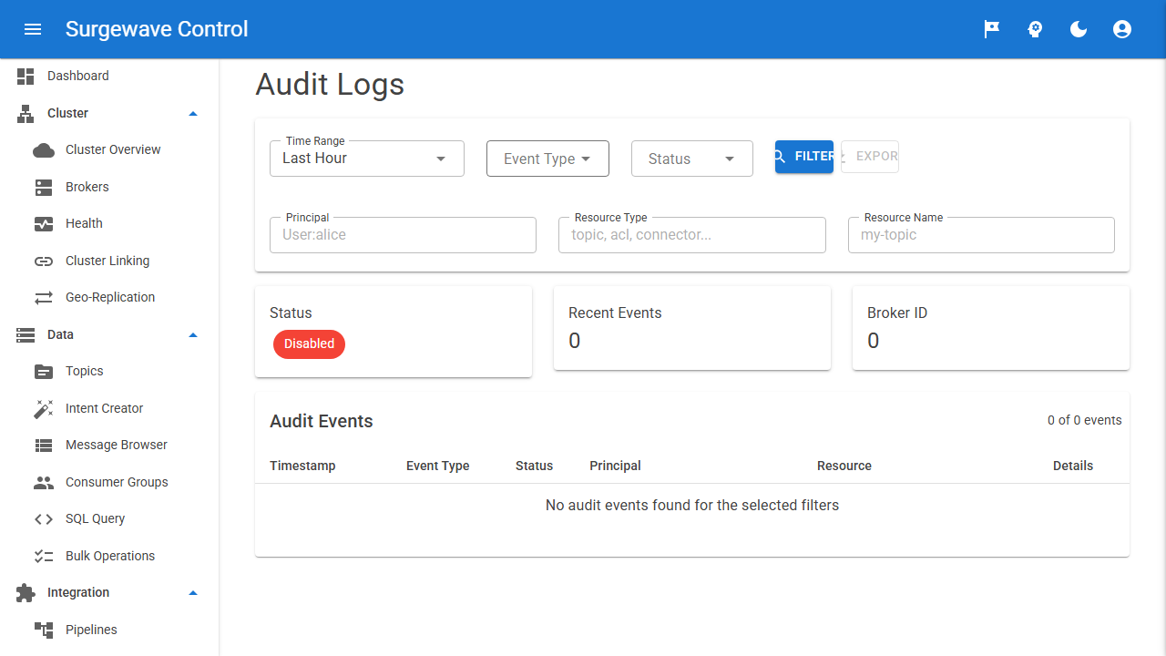Open the Status filter dropdown
Screen dimensions: 1166x656
[692, 159]
